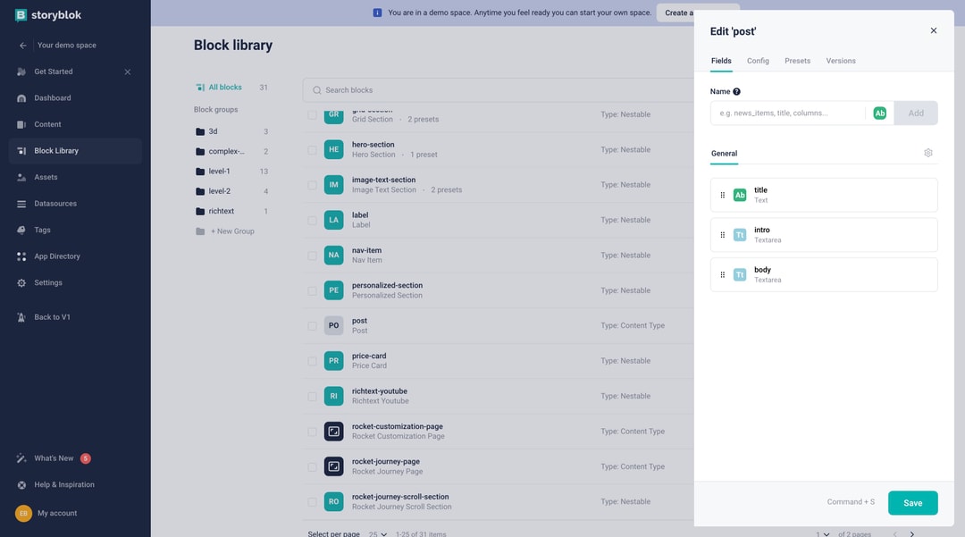The height and width of the screenshot is (537, 965).
Task: Click the Storyblok logo
Action: (48, 15)
